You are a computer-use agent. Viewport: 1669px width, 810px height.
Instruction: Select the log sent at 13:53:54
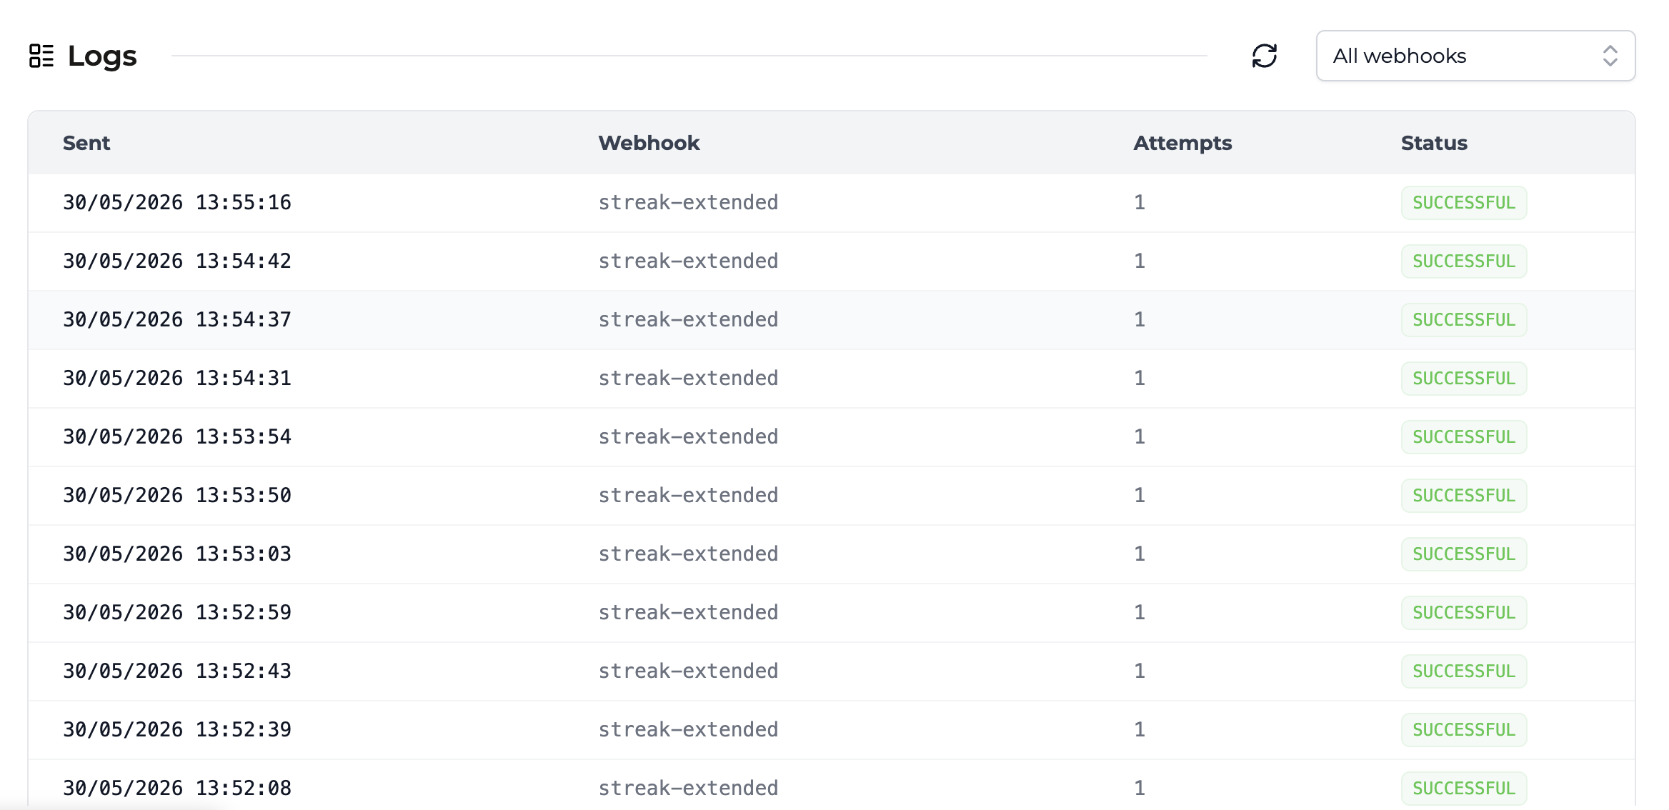tap(832, 437)
